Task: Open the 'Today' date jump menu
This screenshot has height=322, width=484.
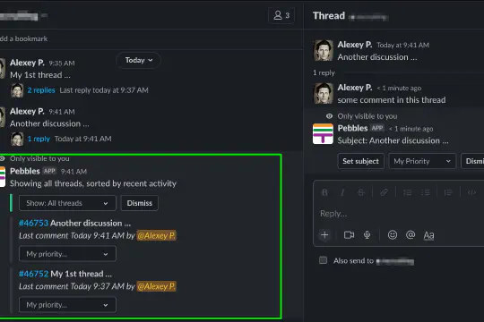Action: (x=138, y=60)
